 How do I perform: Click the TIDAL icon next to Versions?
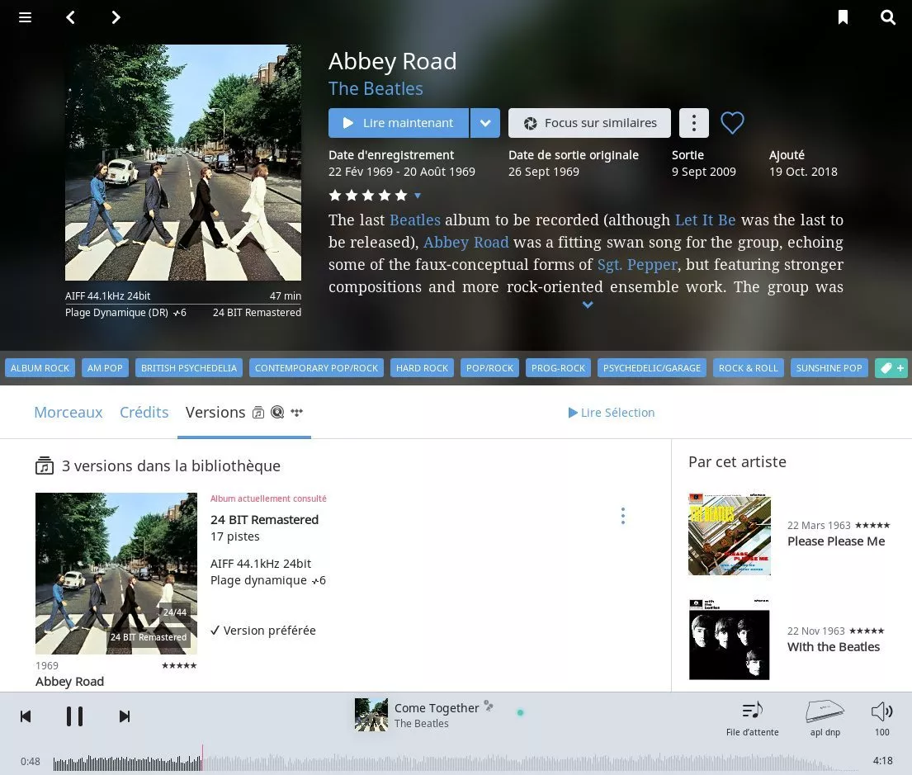[x=296, y=413]
